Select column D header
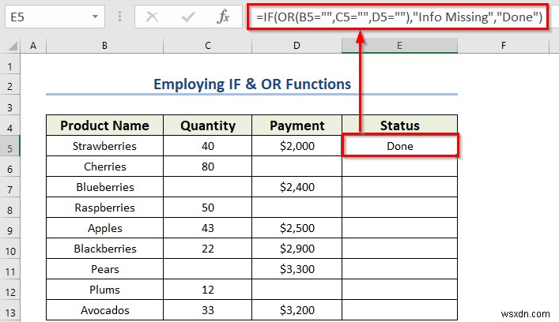The height and width of the screenshot is (322, 559). [x=296, y=47]
